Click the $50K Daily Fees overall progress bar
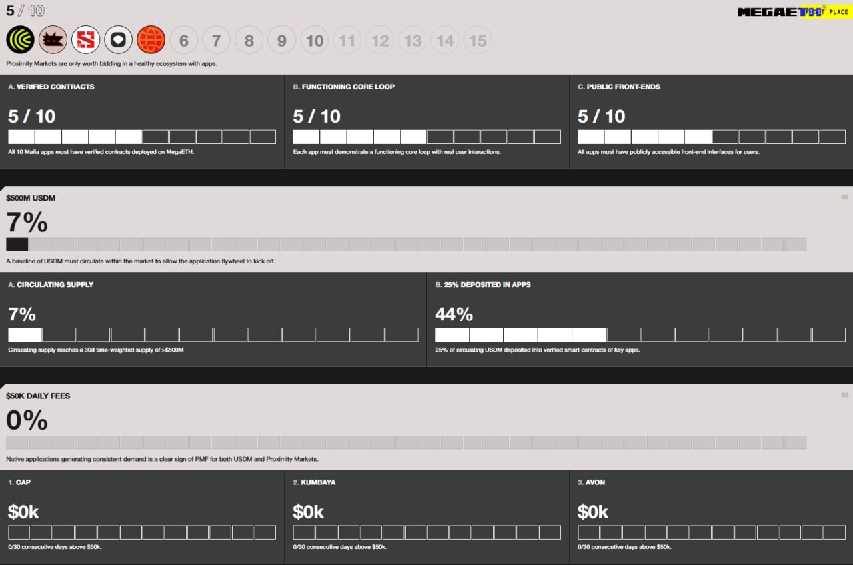The image size is (853, 565). [x=407, y=442]
